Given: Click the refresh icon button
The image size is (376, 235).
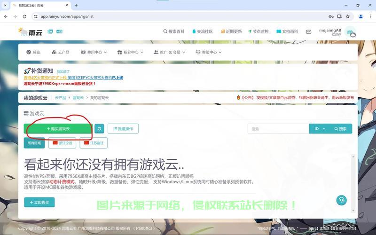Looking at the screenshot, I should [99, 128].
